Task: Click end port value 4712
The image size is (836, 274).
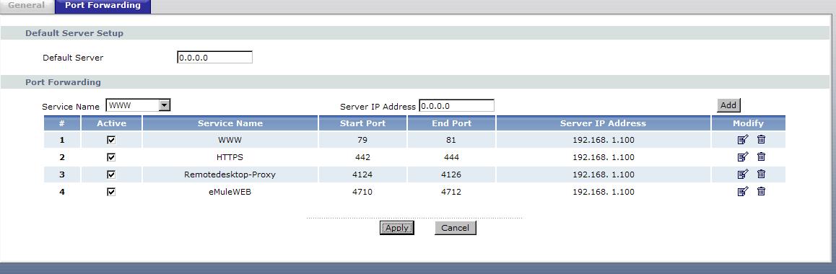Action: tap(452, 192)
